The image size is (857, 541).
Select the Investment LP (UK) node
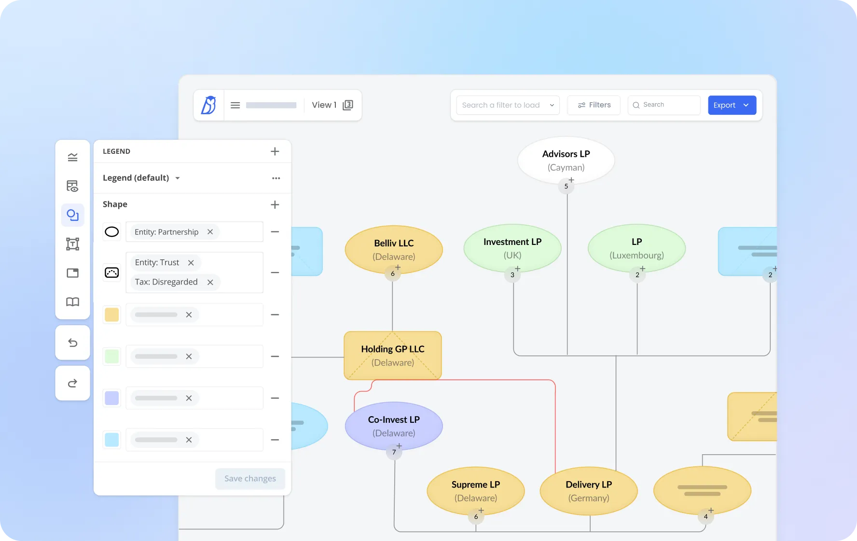click(x=512, y=248)
